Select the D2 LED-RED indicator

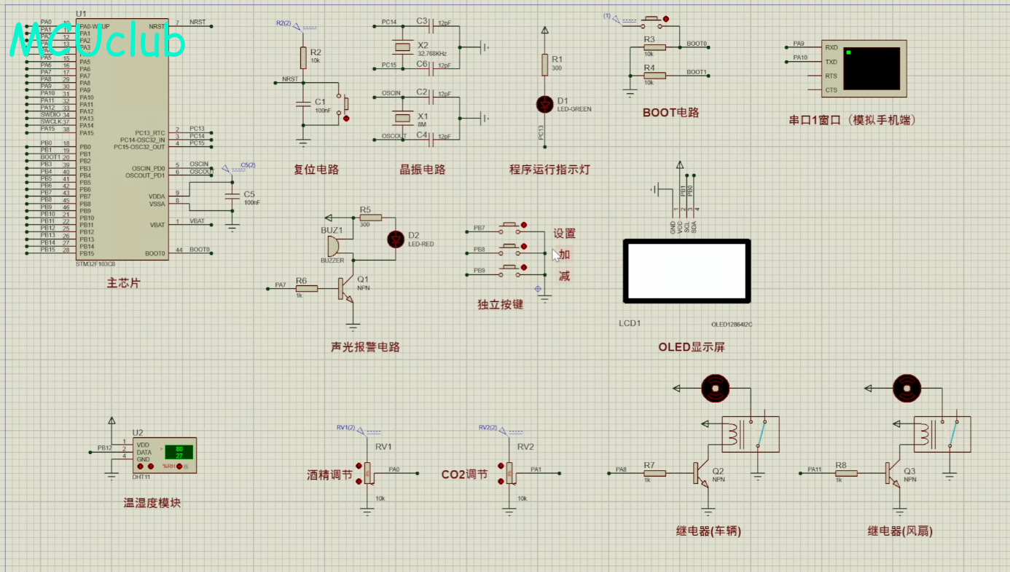pos(396,239)
